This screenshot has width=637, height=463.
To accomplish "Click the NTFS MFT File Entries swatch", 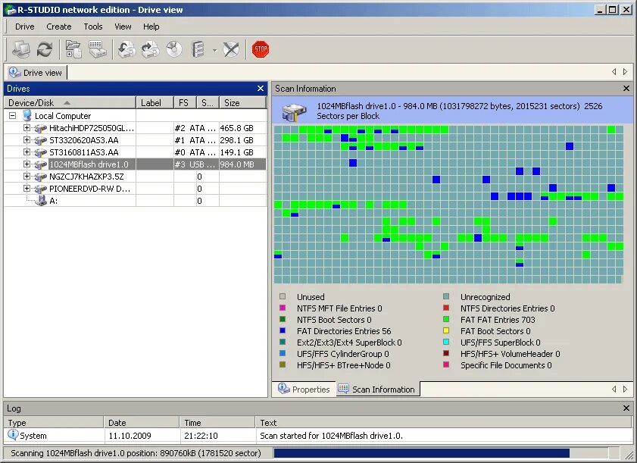I will click(283, 308).
